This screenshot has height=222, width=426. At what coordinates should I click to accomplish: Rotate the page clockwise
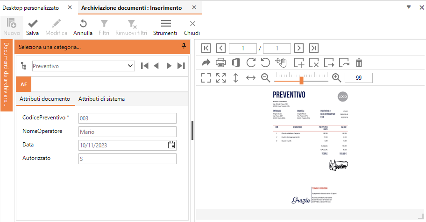251,62
